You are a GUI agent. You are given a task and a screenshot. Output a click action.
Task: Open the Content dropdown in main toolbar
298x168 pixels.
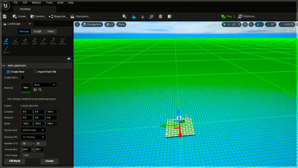point(38,17)
